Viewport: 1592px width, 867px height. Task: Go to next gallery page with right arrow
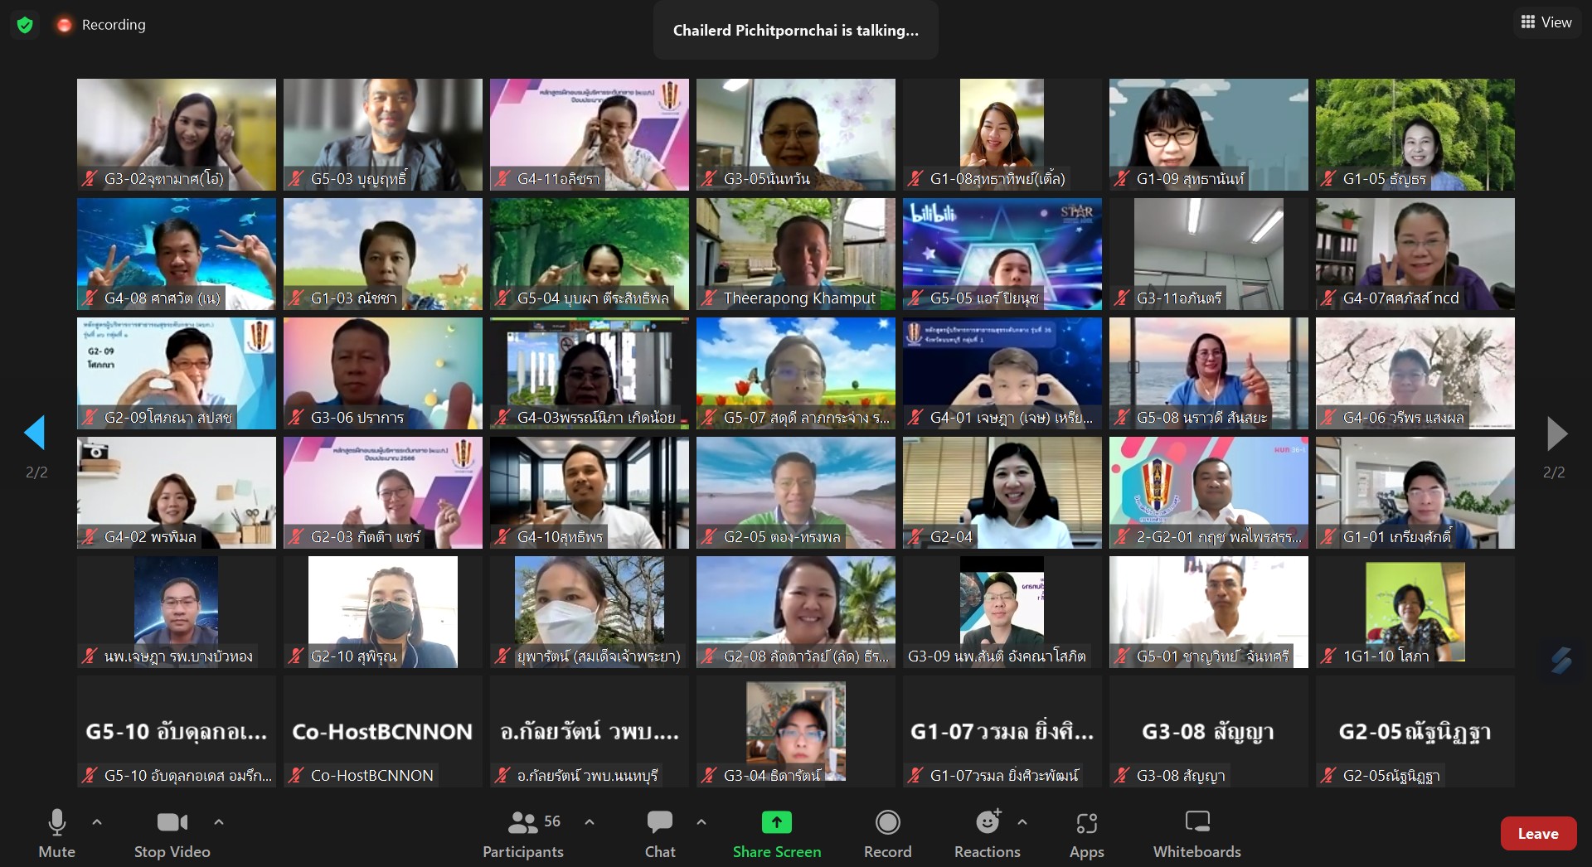click(1556, 433)
